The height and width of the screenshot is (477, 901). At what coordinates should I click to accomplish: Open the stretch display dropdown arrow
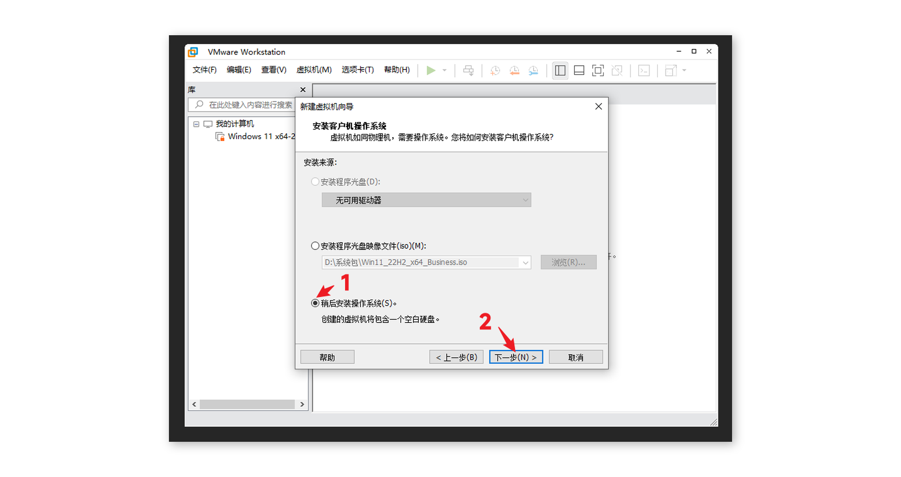coord(684,70)
